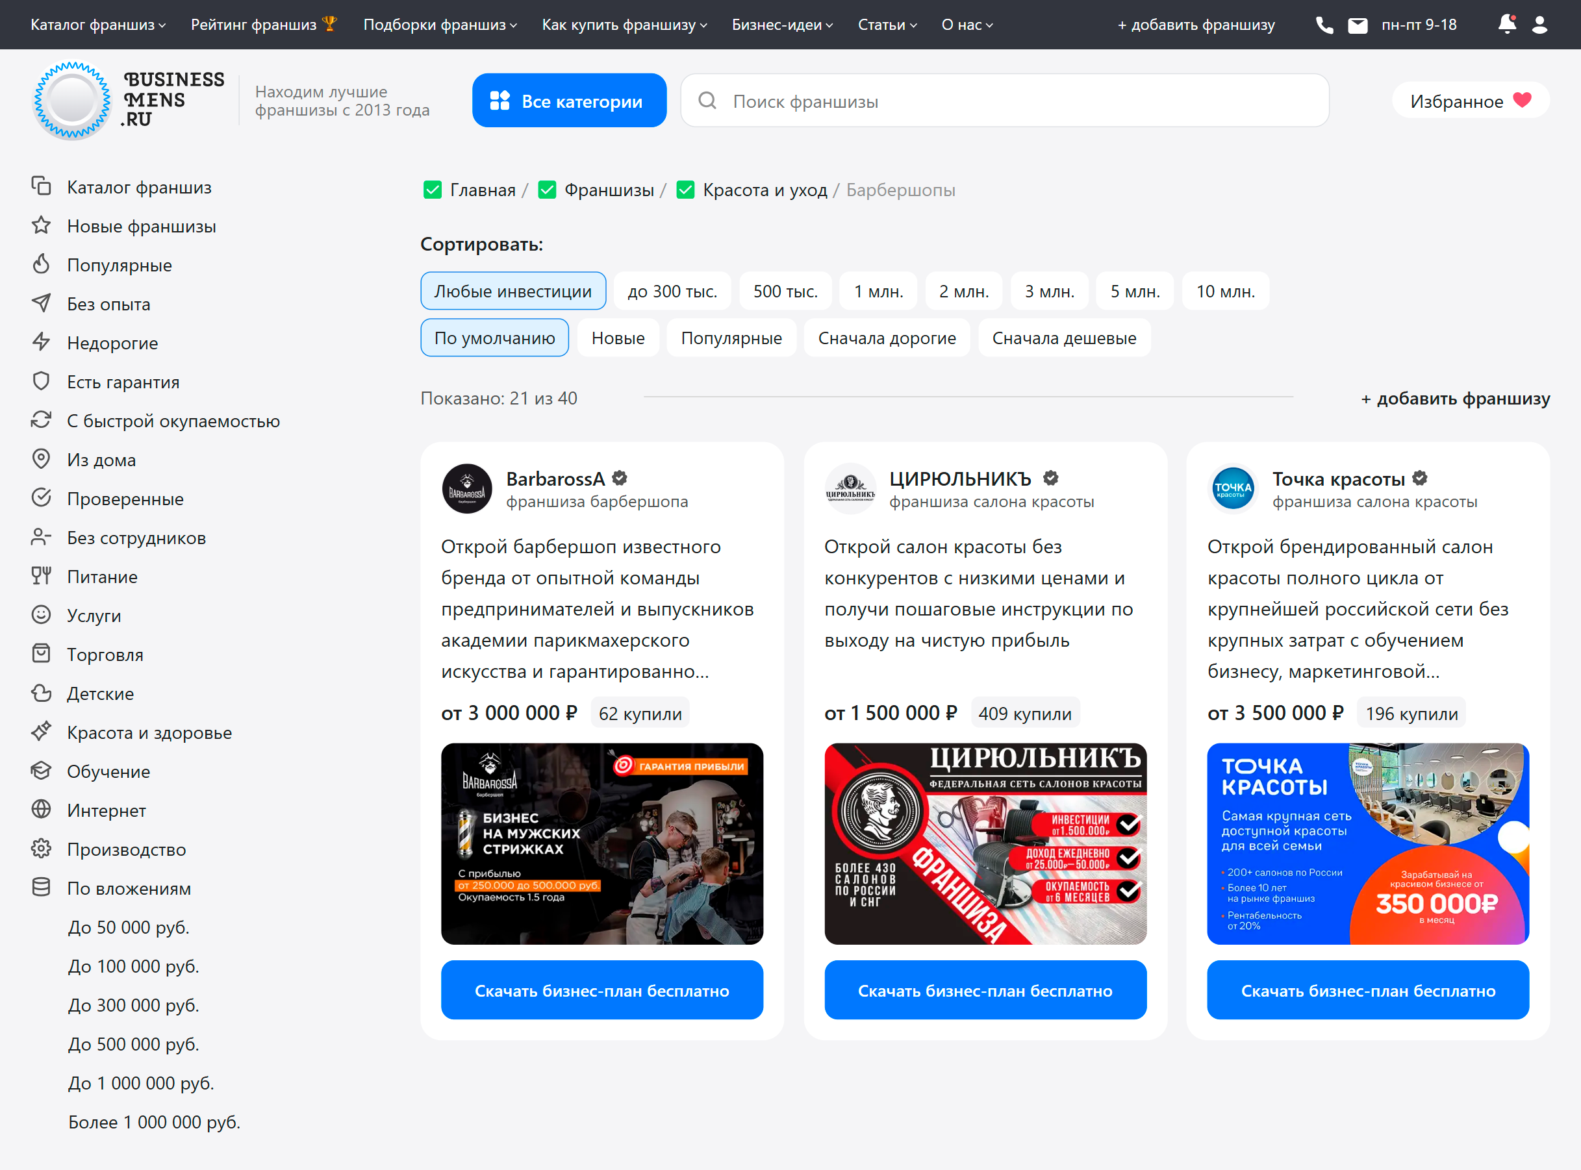
Task: Click the flame icon beside Популярные
Action: (x=41, y=264)
